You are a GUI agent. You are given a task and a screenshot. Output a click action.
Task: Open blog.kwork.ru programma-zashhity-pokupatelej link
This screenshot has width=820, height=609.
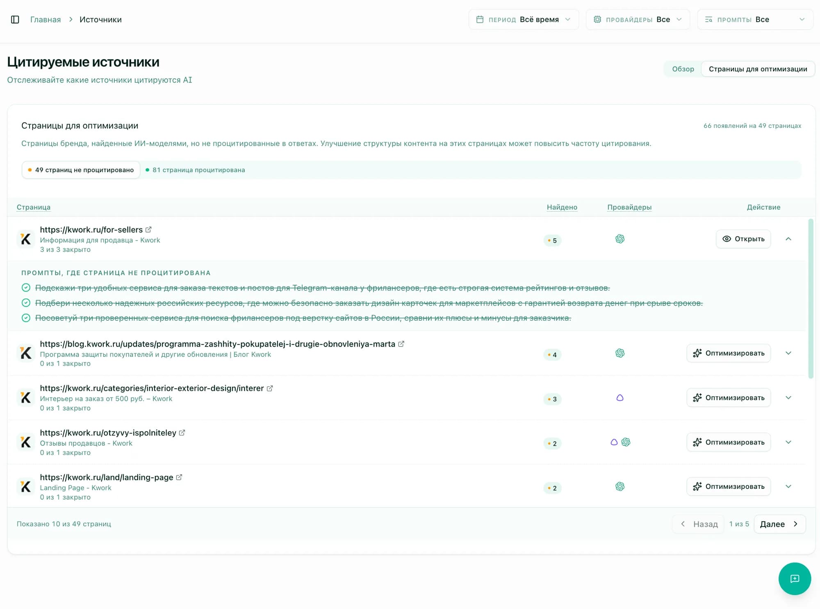tap(217, 344)
